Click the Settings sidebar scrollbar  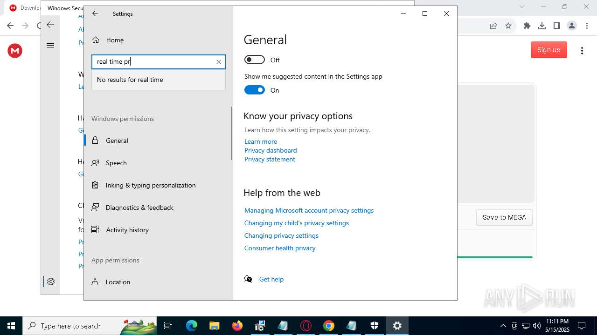[231, 134]
